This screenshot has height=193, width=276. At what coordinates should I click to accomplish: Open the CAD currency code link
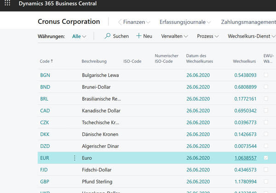[45, 111]
